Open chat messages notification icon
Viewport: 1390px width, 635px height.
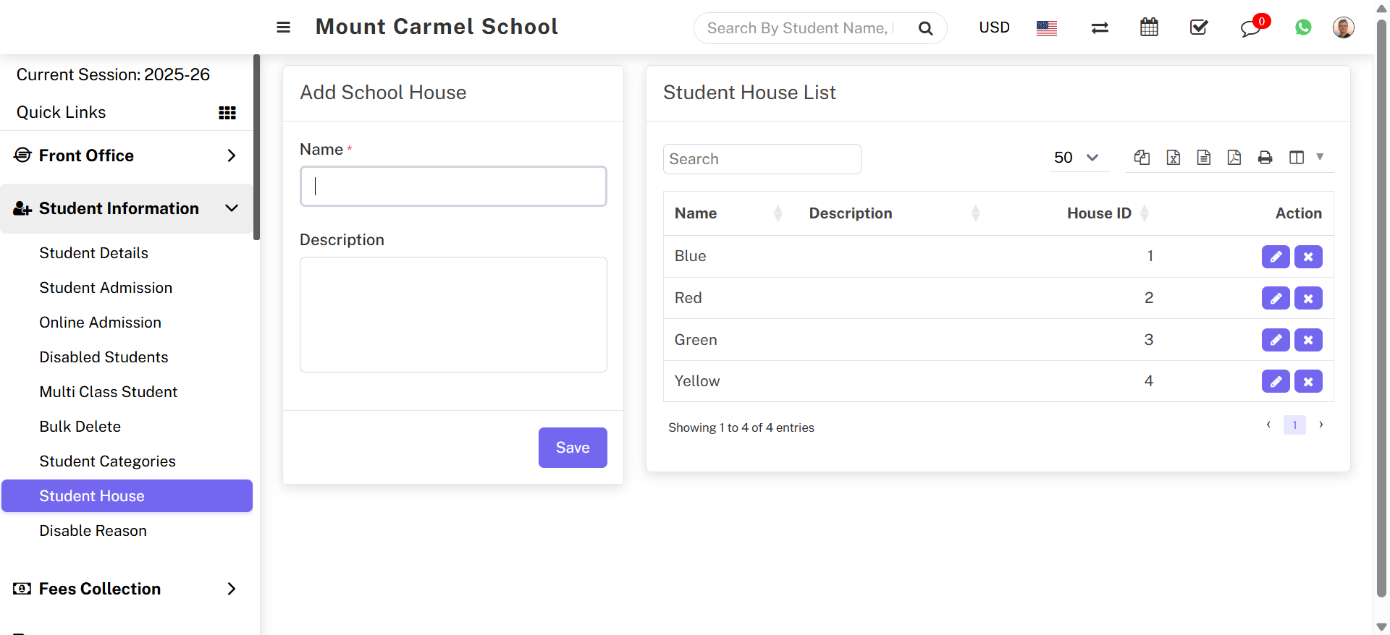(1250, 28)
